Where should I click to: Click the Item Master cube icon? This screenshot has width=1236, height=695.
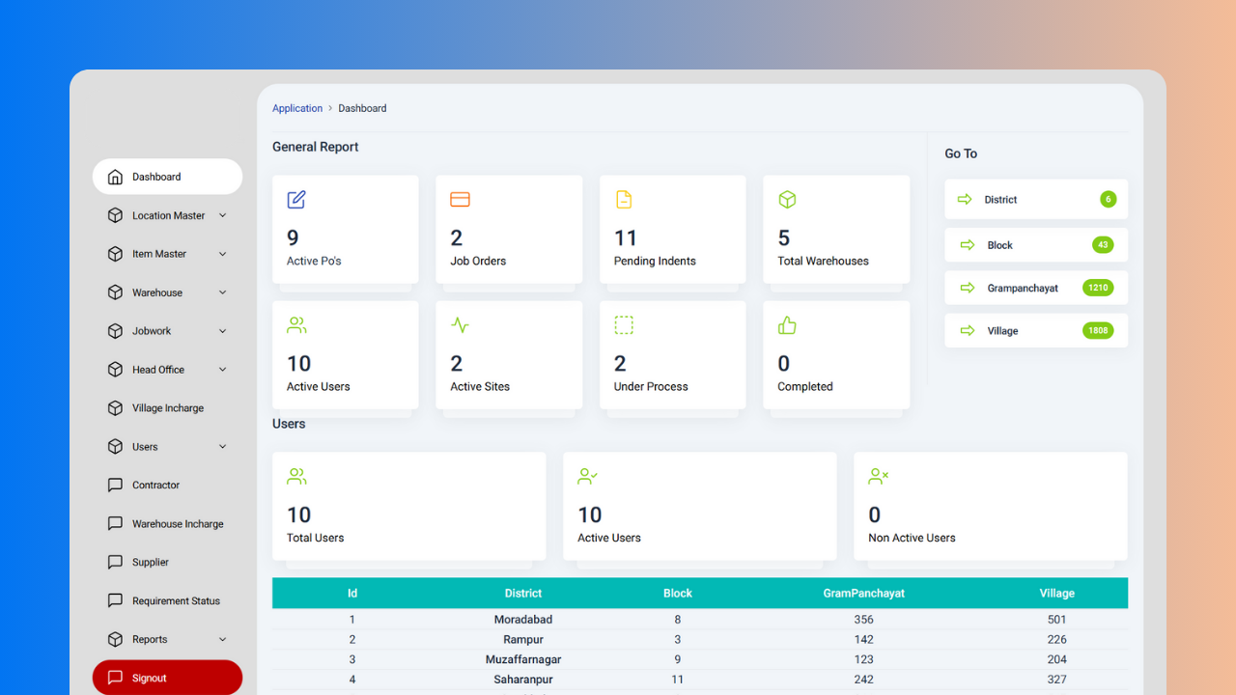tap(115, 254)
